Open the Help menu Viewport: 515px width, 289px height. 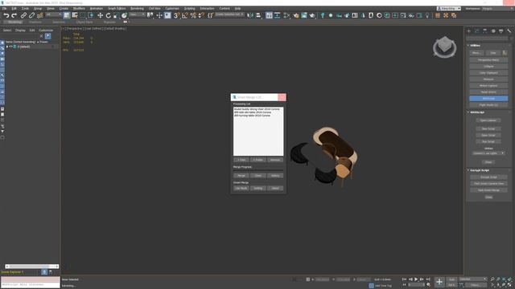point(237,9)
